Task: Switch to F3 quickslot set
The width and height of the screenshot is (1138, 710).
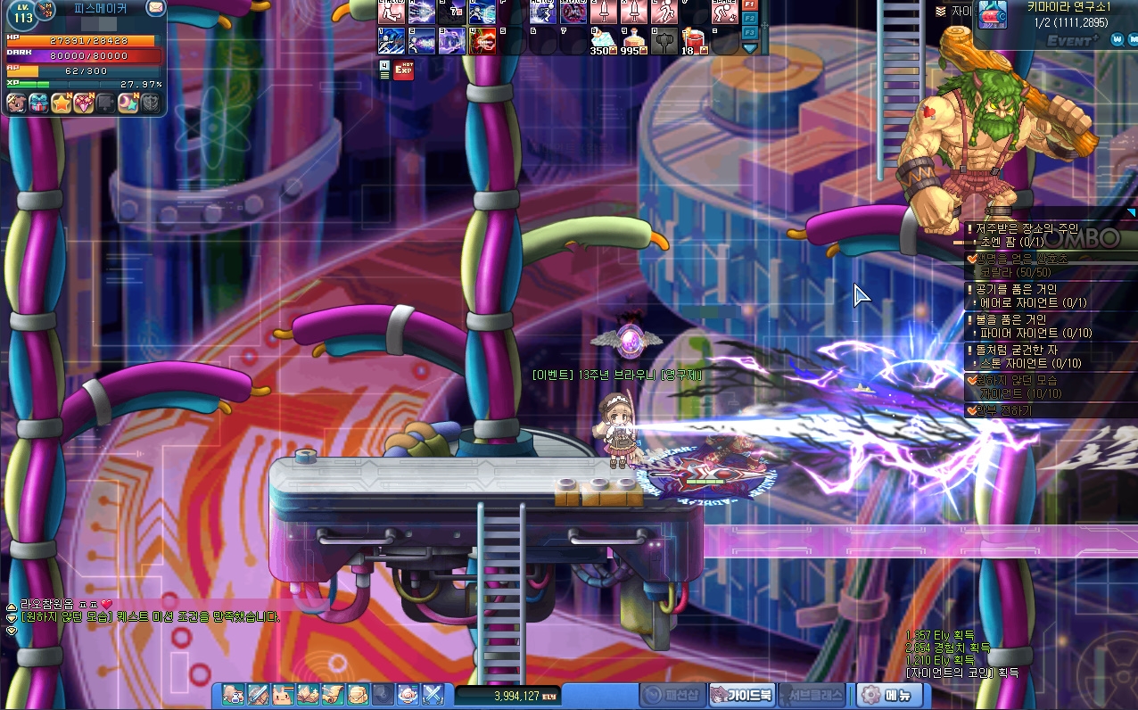Action: point(750,33)
